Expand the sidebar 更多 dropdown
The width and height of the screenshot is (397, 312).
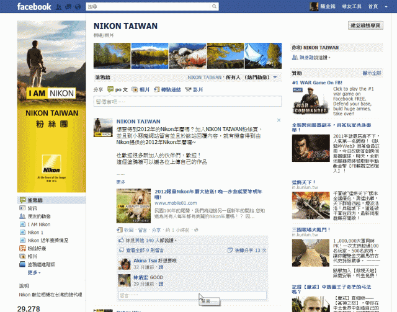click(34, 272)
